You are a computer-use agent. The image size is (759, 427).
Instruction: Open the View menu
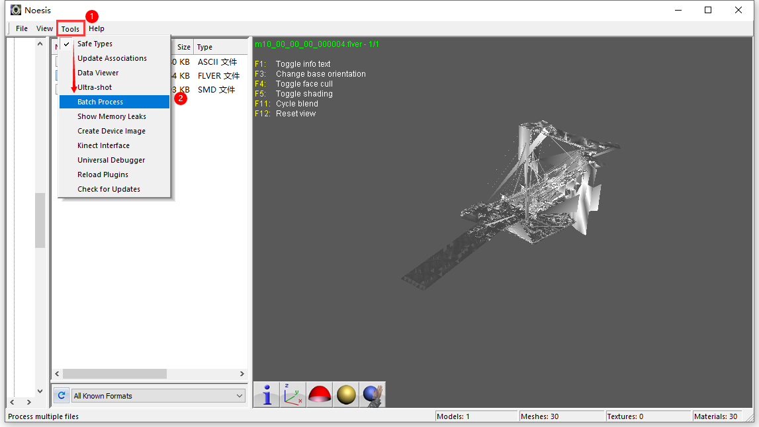tap(44, 28)
